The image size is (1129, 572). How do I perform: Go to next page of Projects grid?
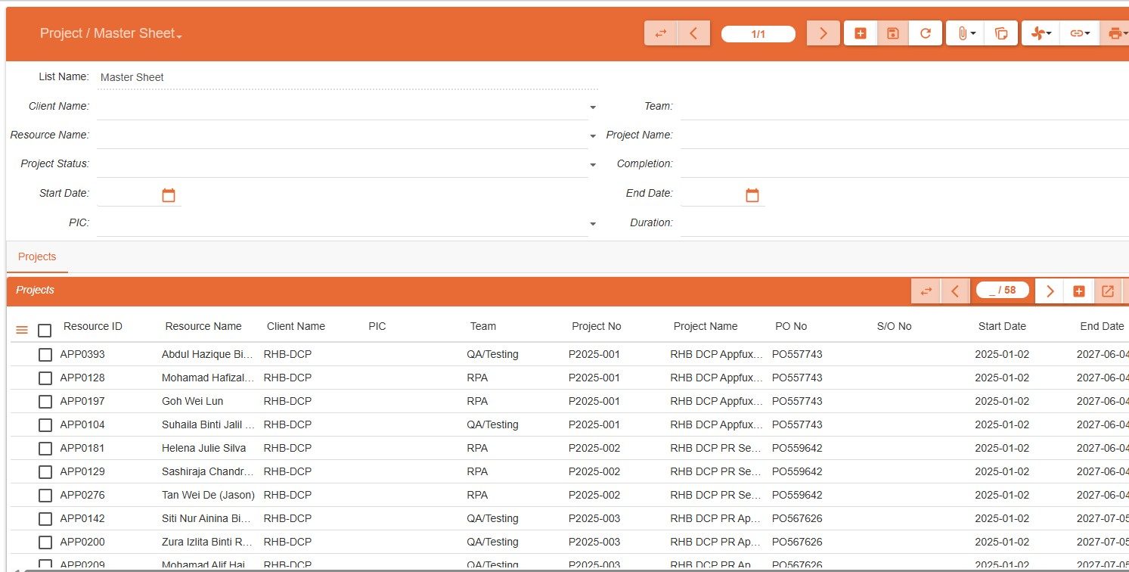(x=1050, y=291)
